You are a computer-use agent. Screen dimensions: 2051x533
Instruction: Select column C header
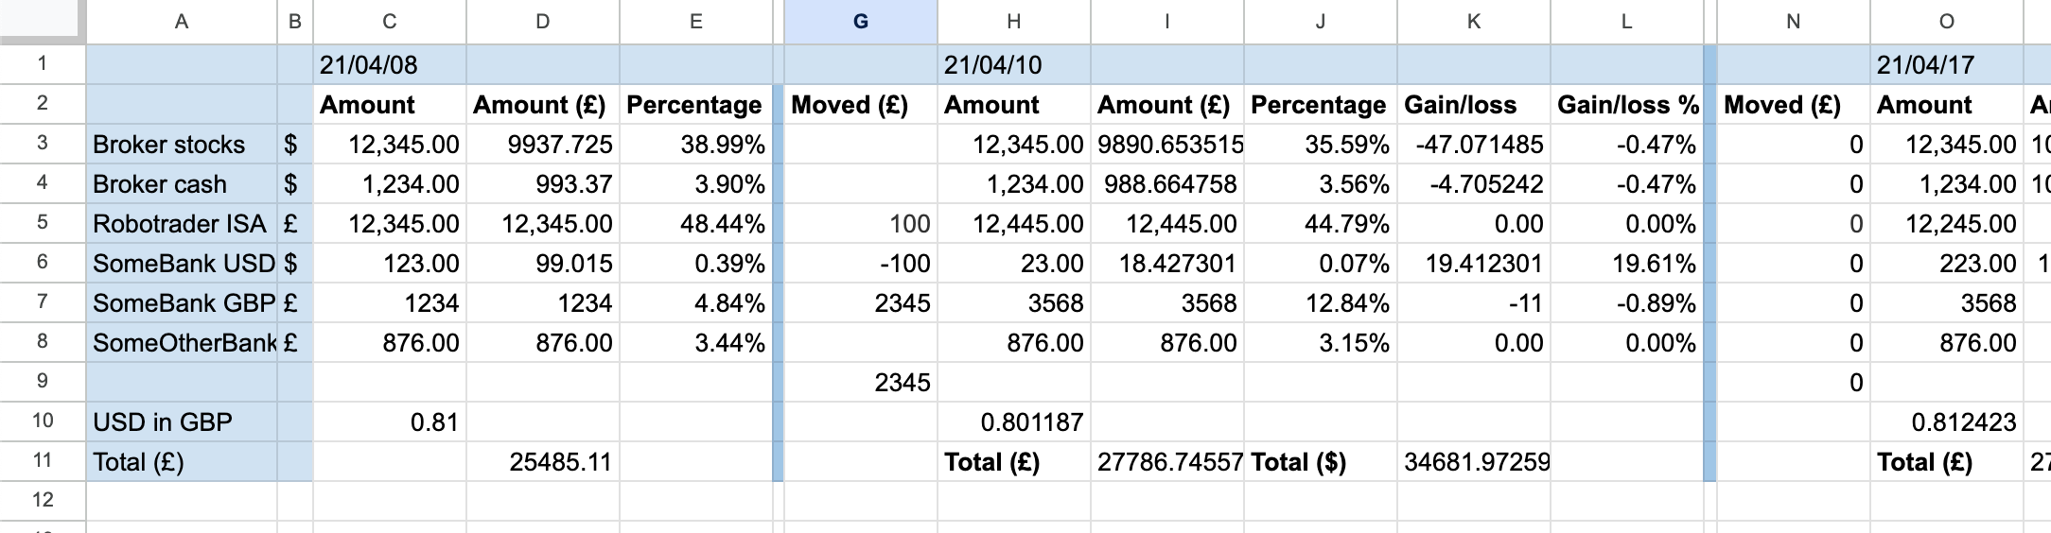point(390,22)
